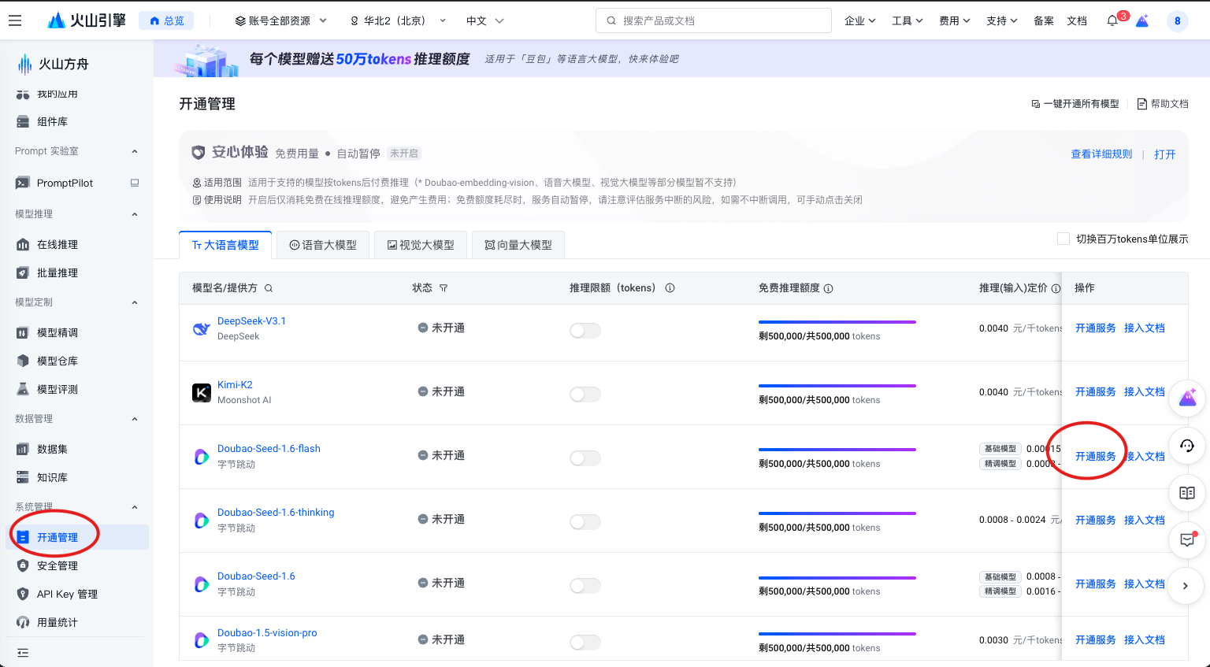The width and height of the screenshot is (1210, 667).
Task: Click the PromptPilot sidebar icon
Action: pos(23,183)
